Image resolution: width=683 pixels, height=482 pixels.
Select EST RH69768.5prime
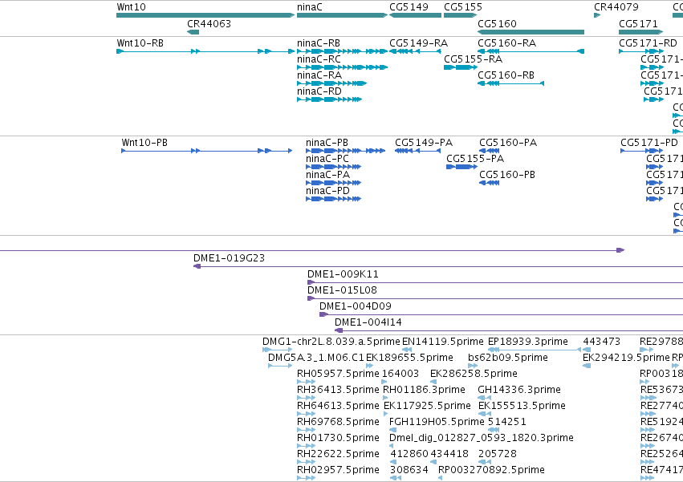click(307, 430)
